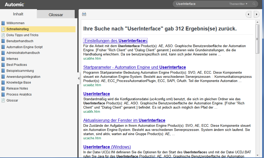Expand the Knowledge Base book
The image size is (264, 158).
19,83
